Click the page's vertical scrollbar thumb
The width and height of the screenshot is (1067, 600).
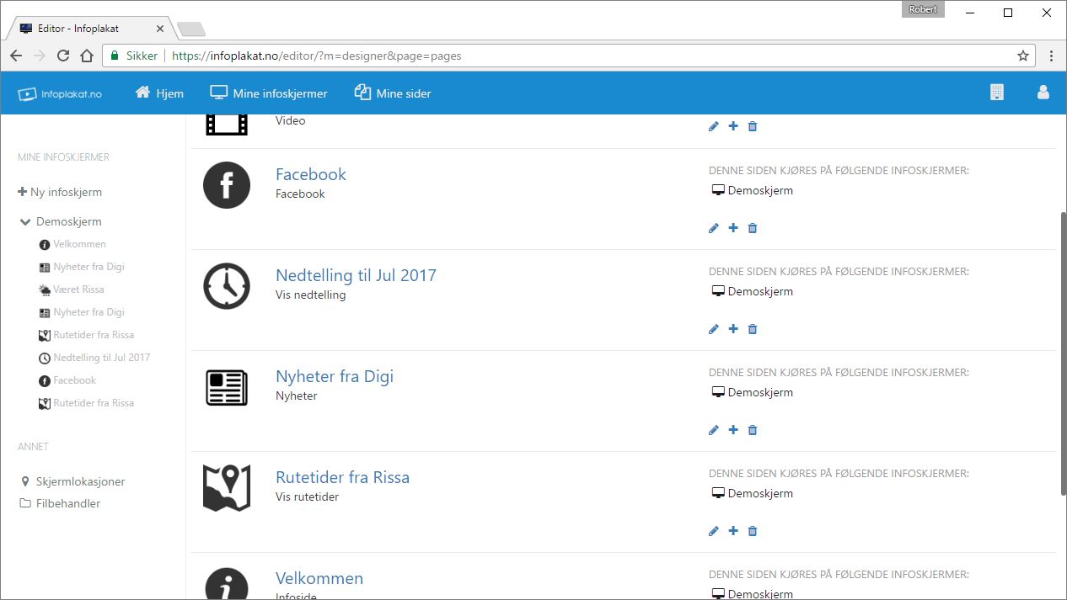(x=1062, y=353)
